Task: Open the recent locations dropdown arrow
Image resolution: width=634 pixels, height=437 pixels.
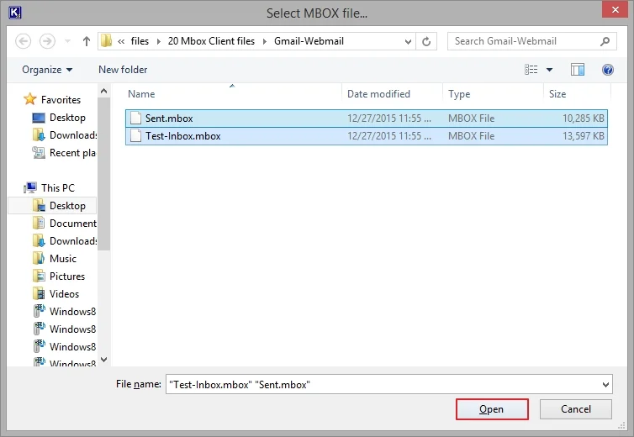Action: pyautogui.click(x=67, y=41)
